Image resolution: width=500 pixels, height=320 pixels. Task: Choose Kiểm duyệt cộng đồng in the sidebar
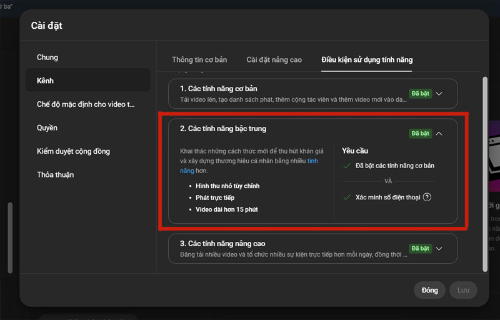[x=74, y=151]
